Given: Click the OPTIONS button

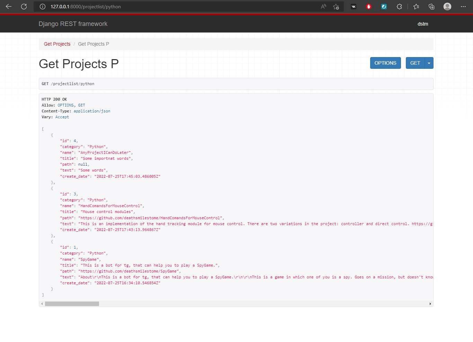Looking at the screenshot, I should point(385,63).
